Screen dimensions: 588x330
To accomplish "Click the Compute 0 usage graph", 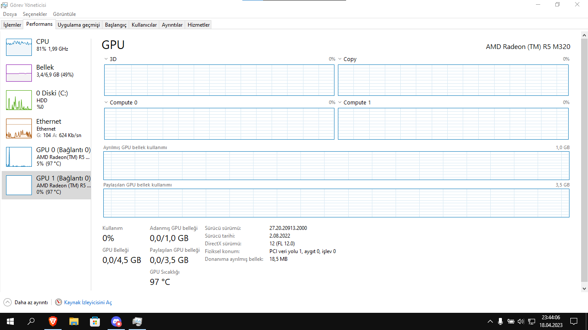I will 219,124.
